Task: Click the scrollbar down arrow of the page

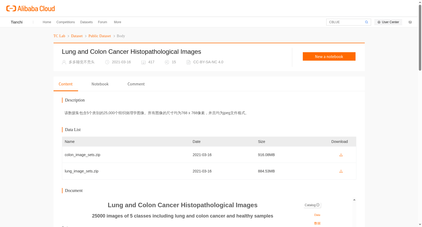Action: (x=420, y=225)
